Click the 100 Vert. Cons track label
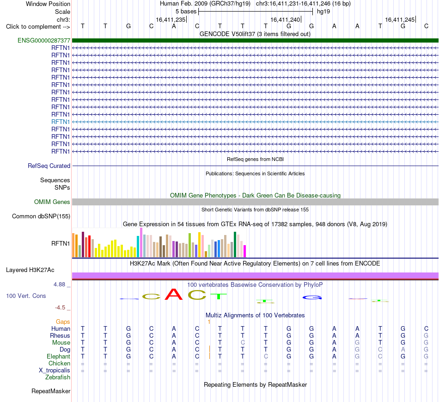This screenshot has height=402, width=439. (26, 296)
